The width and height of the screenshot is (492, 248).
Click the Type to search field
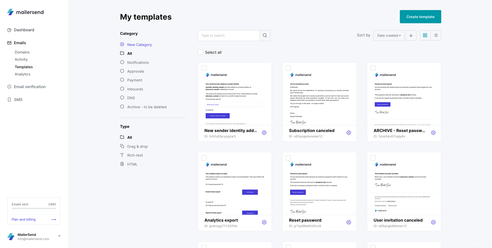(x=229, y=36)
